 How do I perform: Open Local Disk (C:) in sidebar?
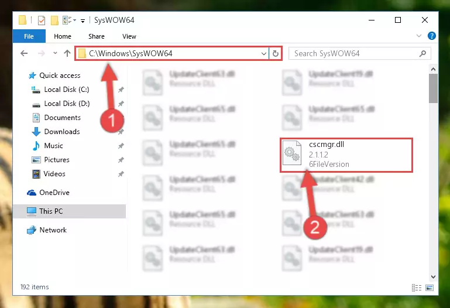pyautogui.click(x=61, y=90)
